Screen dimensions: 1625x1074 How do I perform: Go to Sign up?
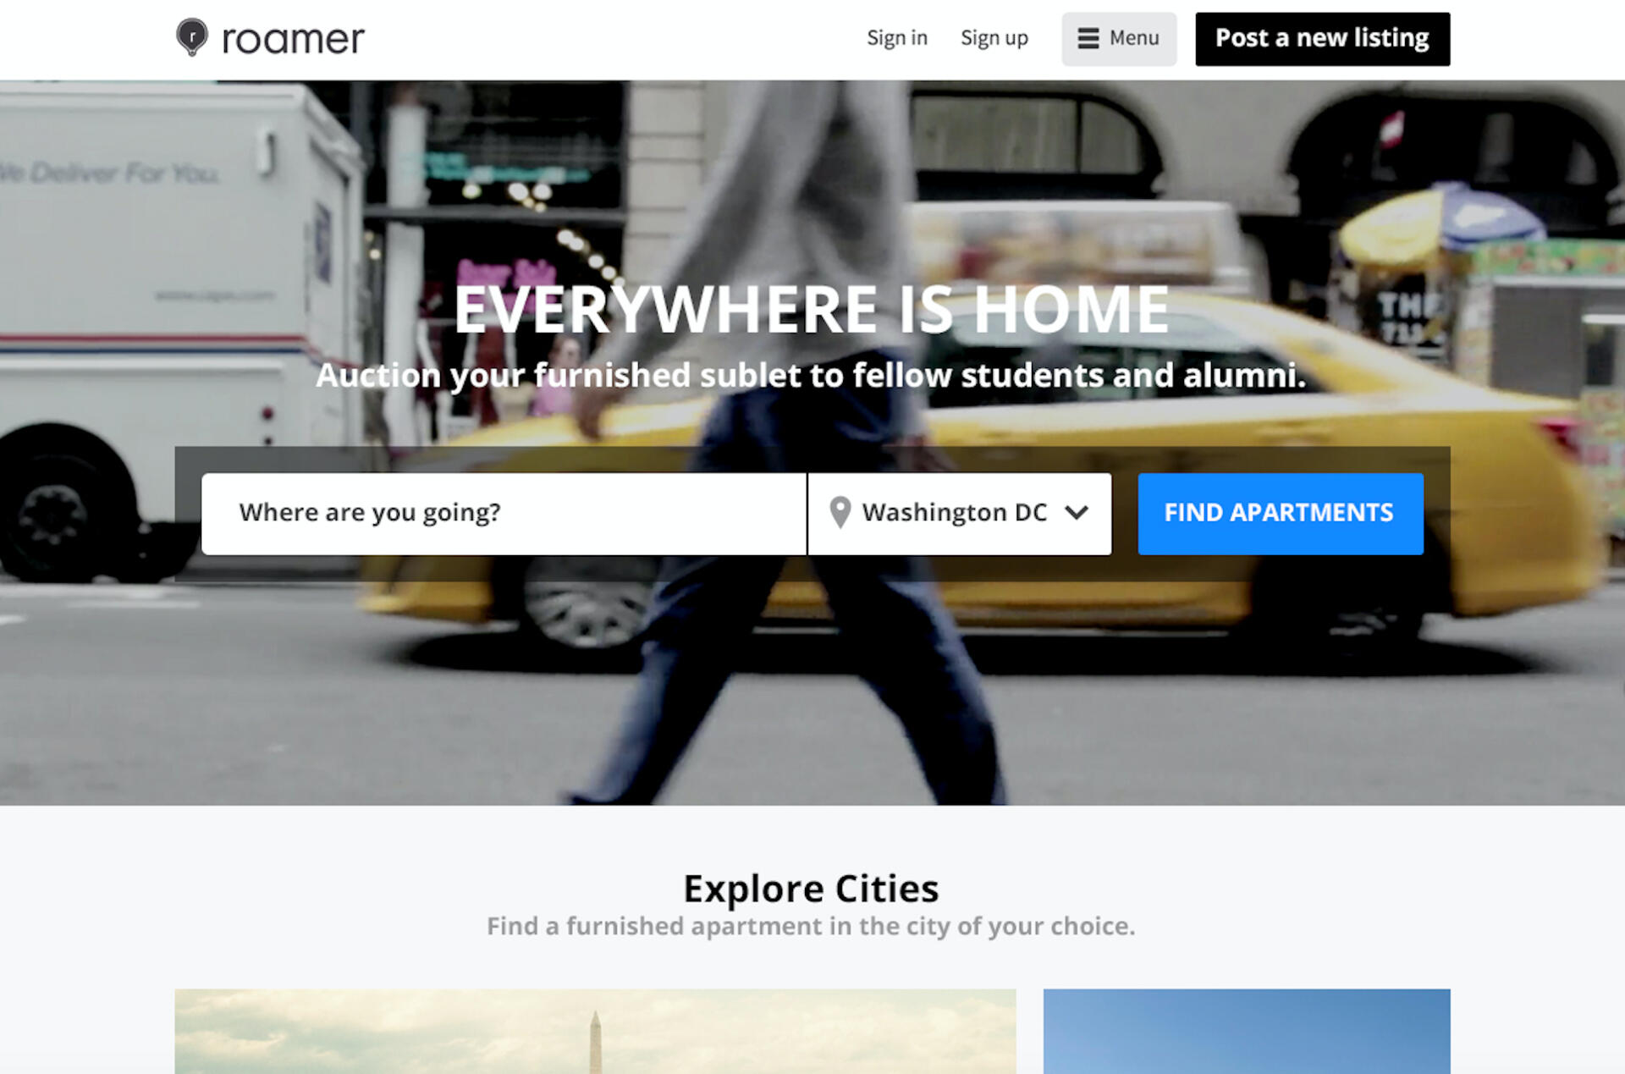coord(994,38)
